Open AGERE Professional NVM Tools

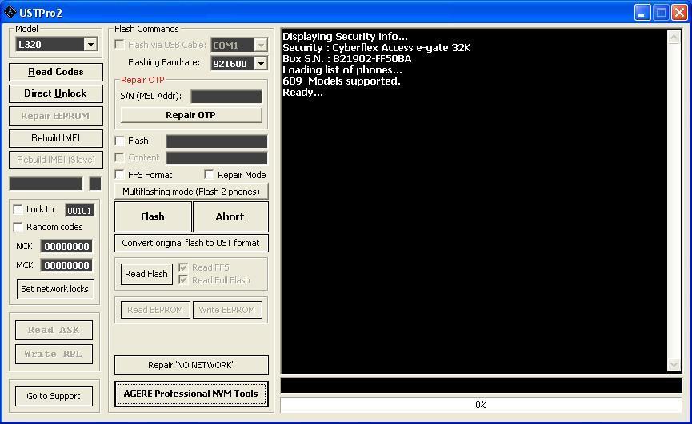pos(191,394)
